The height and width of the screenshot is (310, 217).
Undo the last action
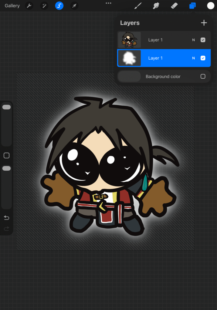pos(6,218)
